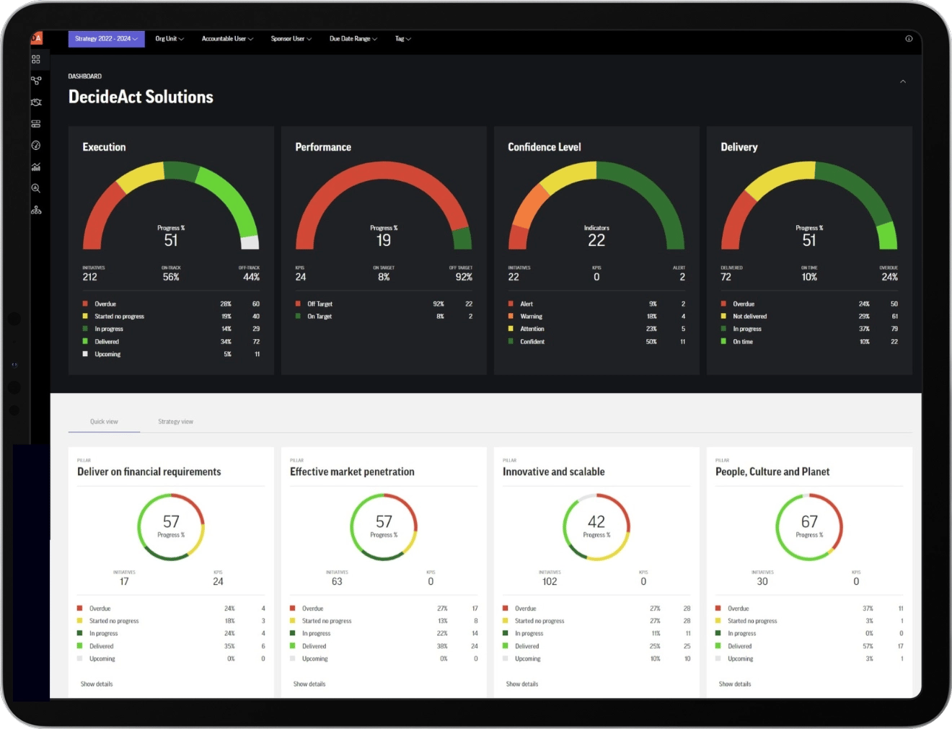Expand the Org Unit filter
This screenshot has height=729, width=952.
click(169, 39)
